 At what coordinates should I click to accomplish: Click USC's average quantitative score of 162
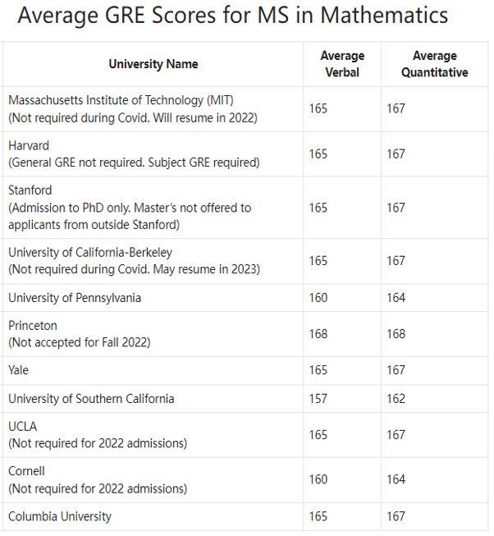(396, 399)
